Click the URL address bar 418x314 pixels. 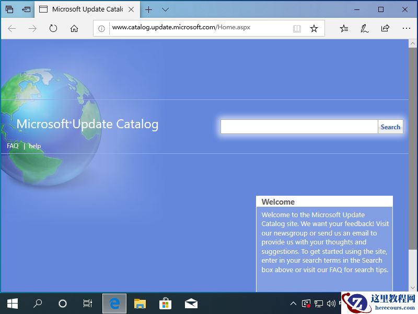click(199, 28)
